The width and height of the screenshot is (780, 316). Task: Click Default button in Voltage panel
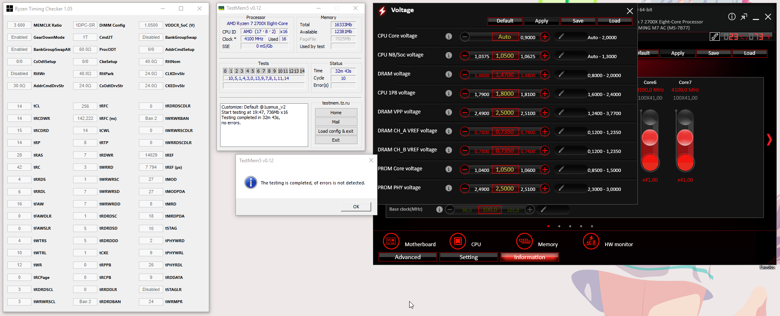click(505, 21)
